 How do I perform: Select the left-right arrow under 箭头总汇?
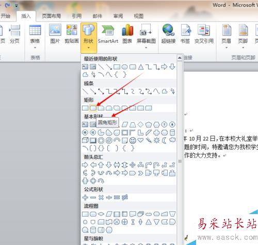[x=117, y=165]
